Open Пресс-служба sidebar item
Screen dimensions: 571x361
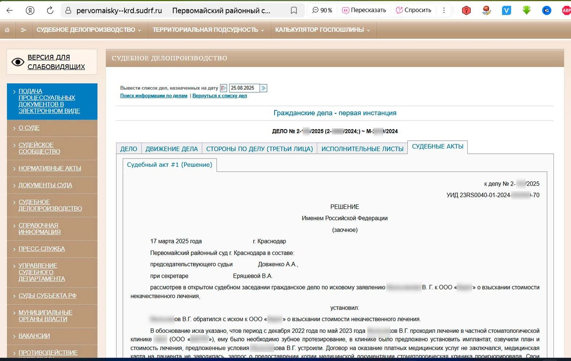[41, 249]
